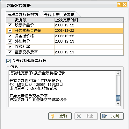
Task: Click the help question mark icon
Action: pyautogui.click(x=119, y=5)
